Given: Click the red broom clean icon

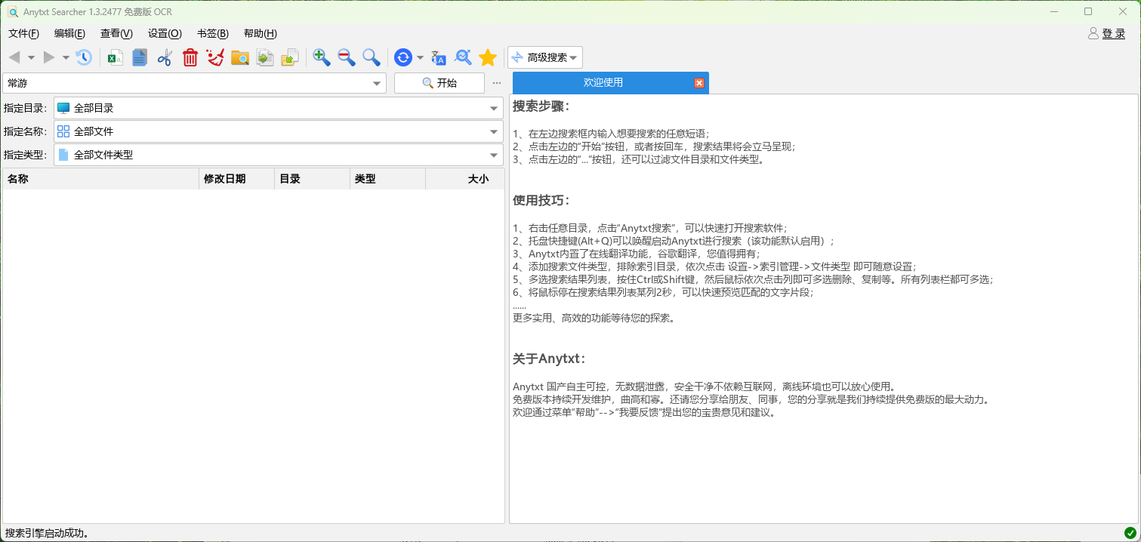Looking at the screenshot, I should [x=215, y=57].
